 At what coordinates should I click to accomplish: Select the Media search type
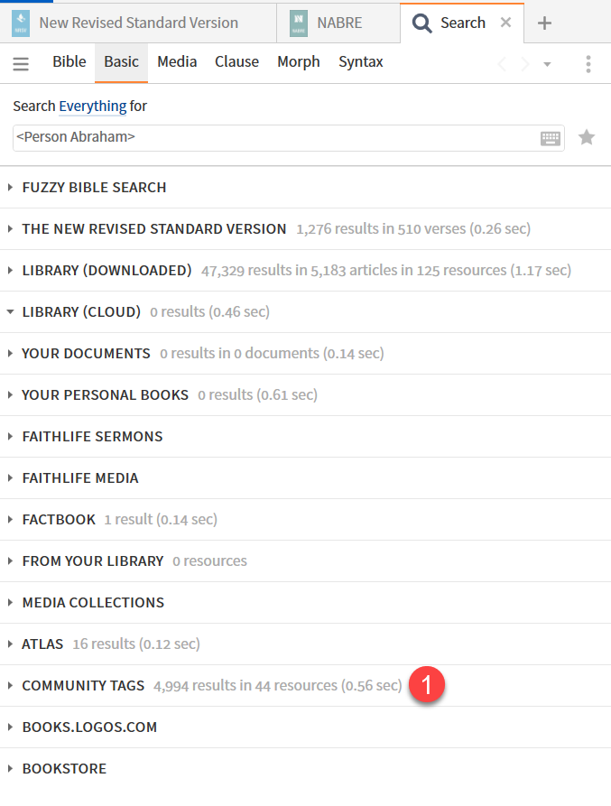[177, 61]
